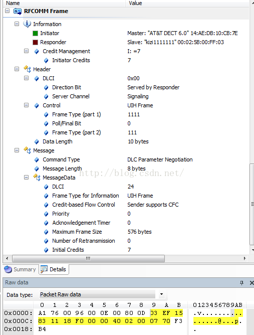Click the 0x0000 raw data offset
This screenshot has width=254, height=335.
click(x=19, y=313)
